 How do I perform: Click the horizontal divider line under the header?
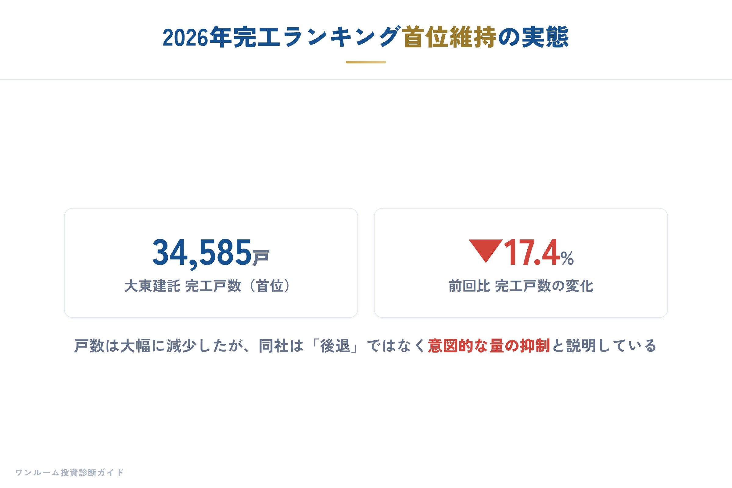click(366, 80)
